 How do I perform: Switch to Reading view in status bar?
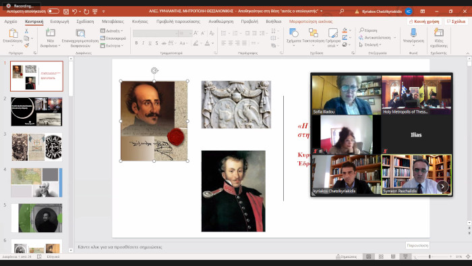(x=393, y=257)
